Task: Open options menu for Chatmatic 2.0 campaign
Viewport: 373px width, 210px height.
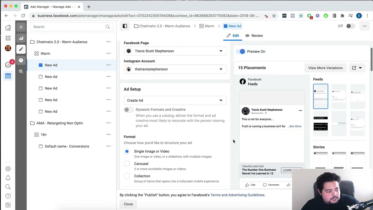Action: point(108,42)
